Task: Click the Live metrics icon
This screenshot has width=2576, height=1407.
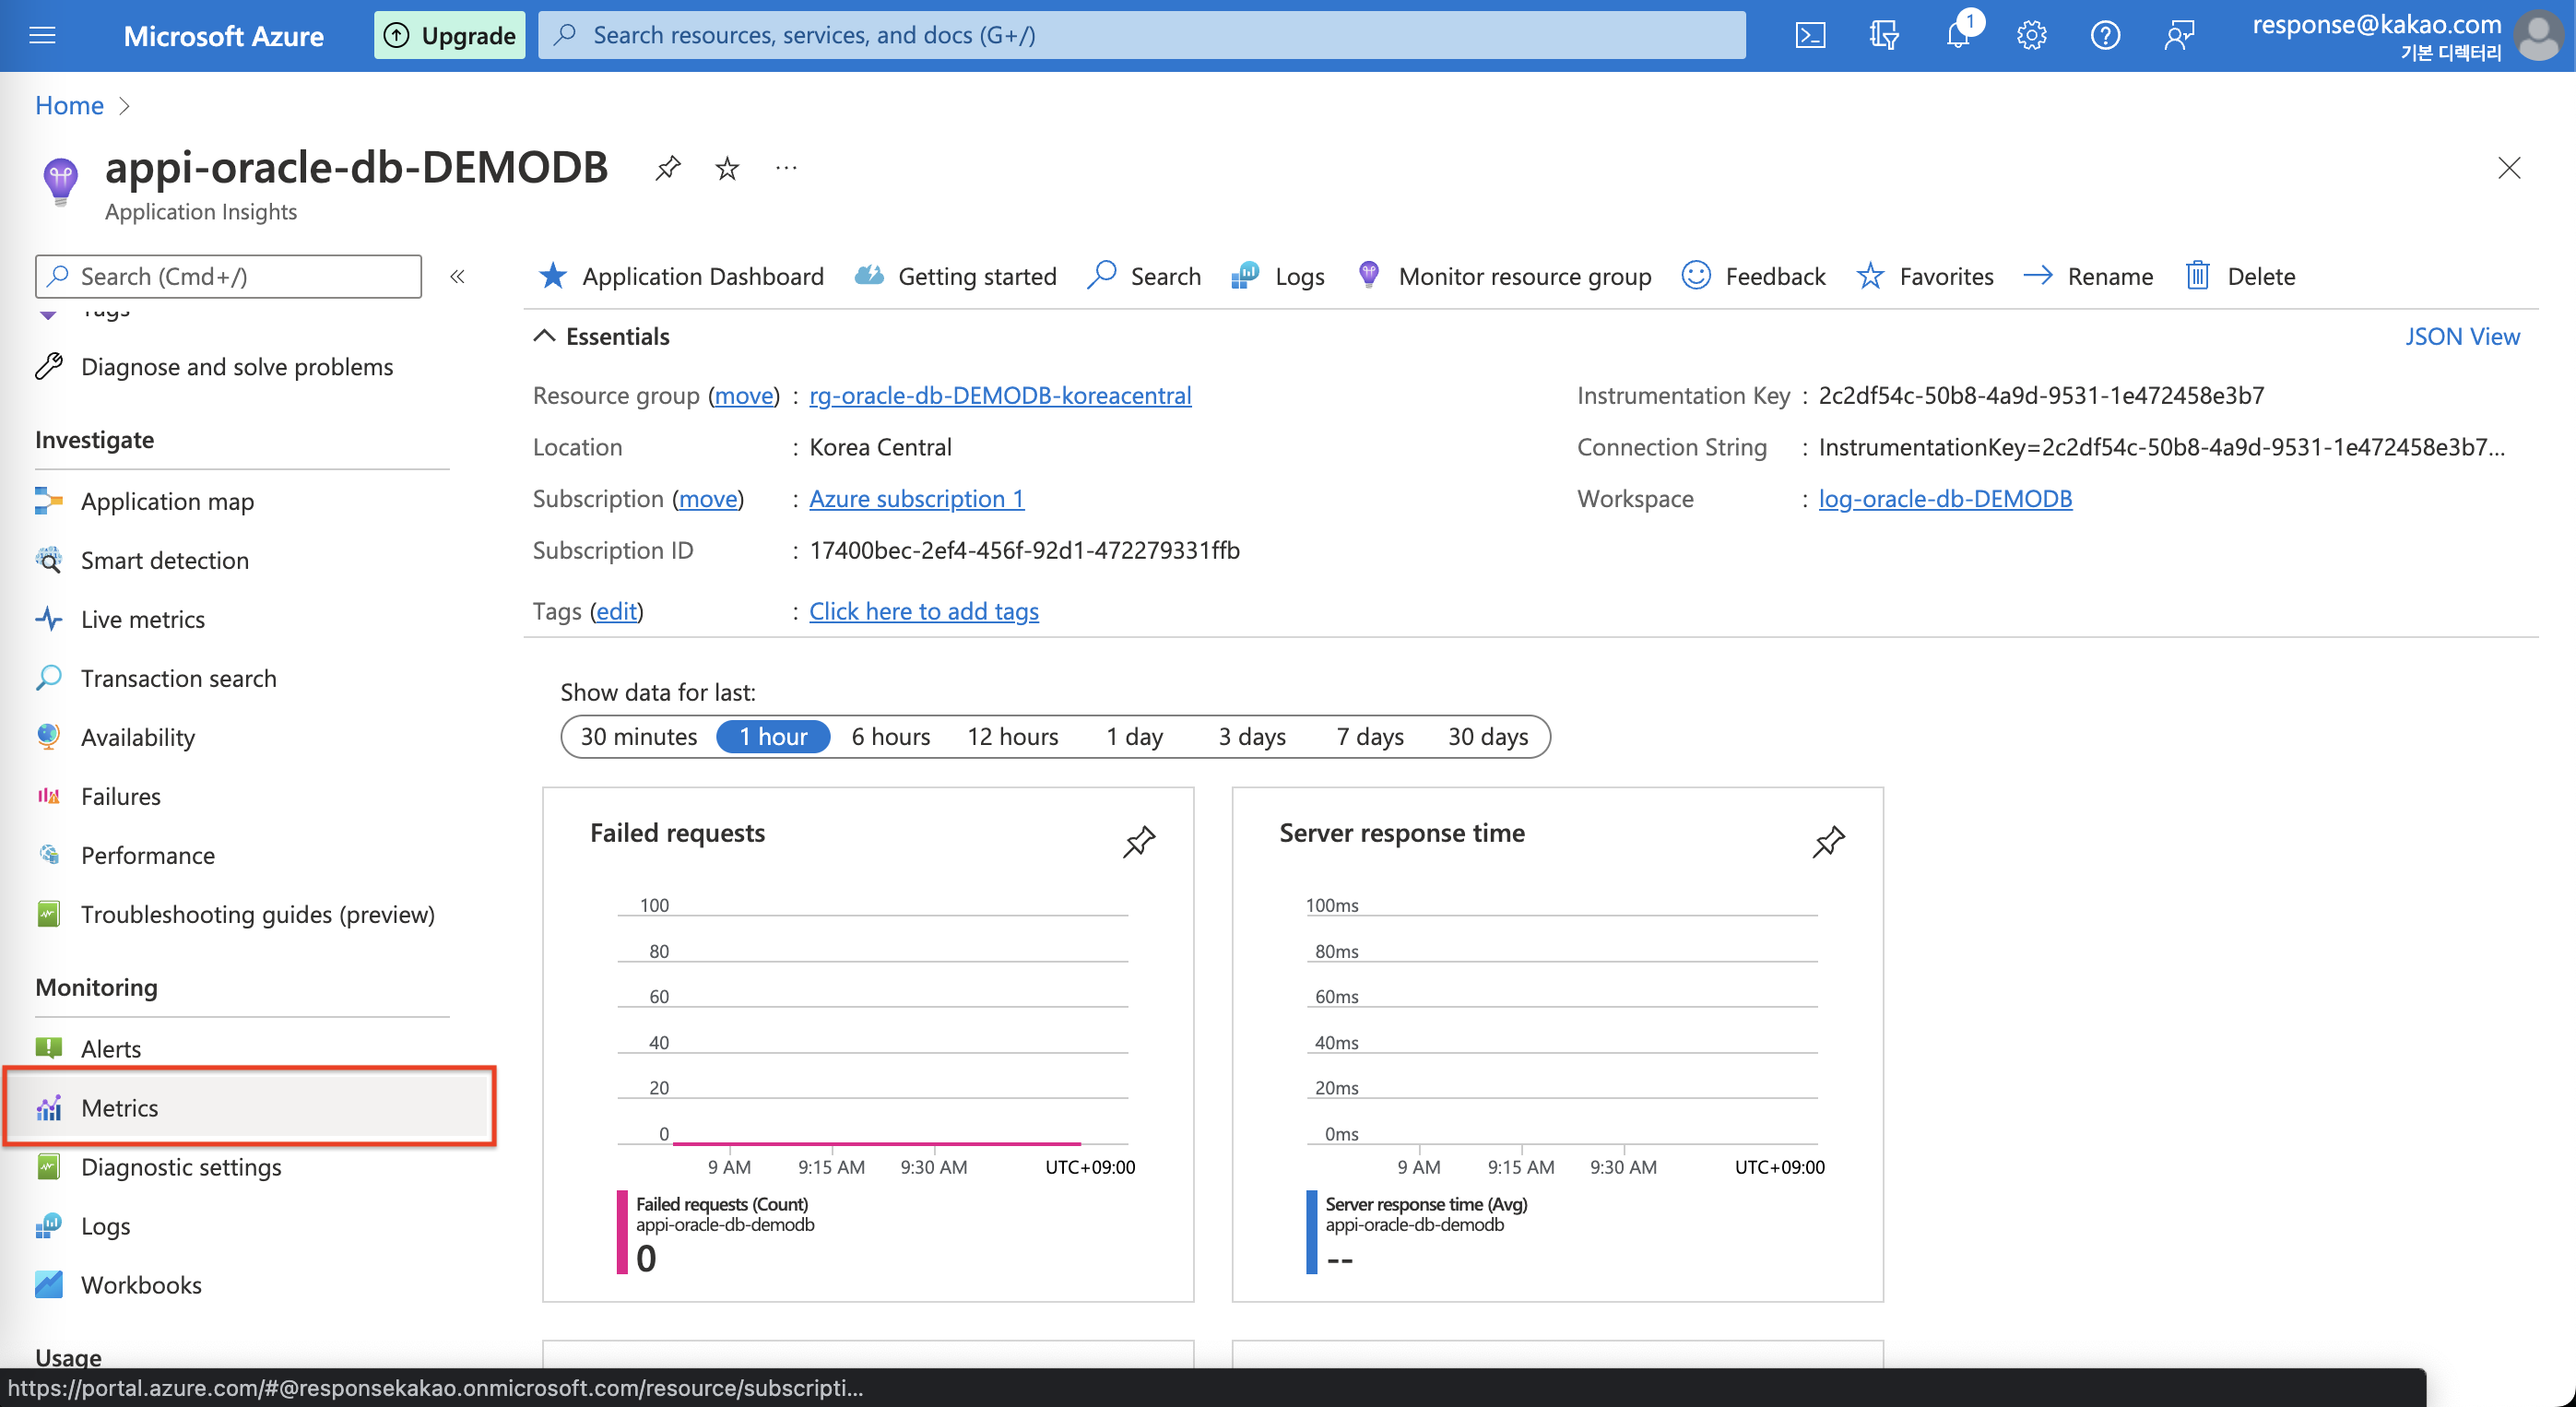Action: 50,617
